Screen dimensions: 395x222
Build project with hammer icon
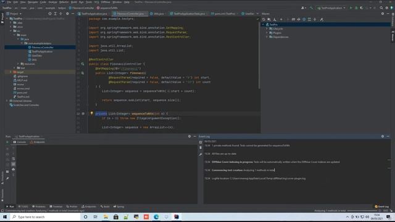pyautogui.click(x=311, y=8)
